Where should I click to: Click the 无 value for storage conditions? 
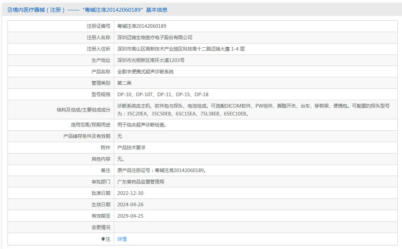120,136
